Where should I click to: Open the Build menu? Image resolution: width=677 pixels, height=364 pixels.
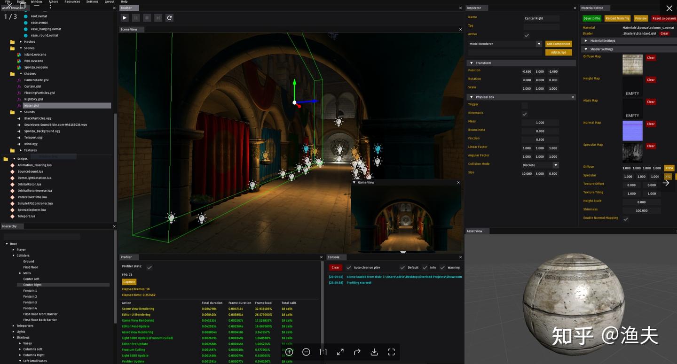point(21,2)
